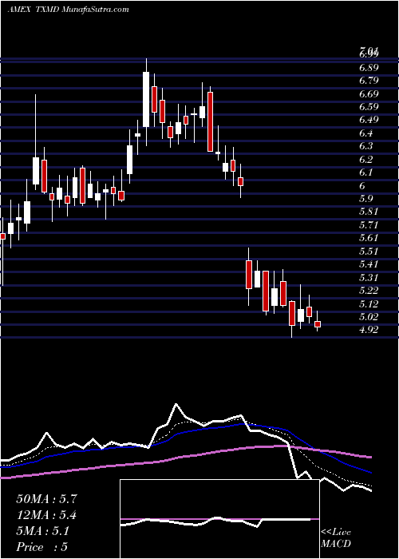
Task: Click the Price : 5 readout
Action: coord(42,547)
